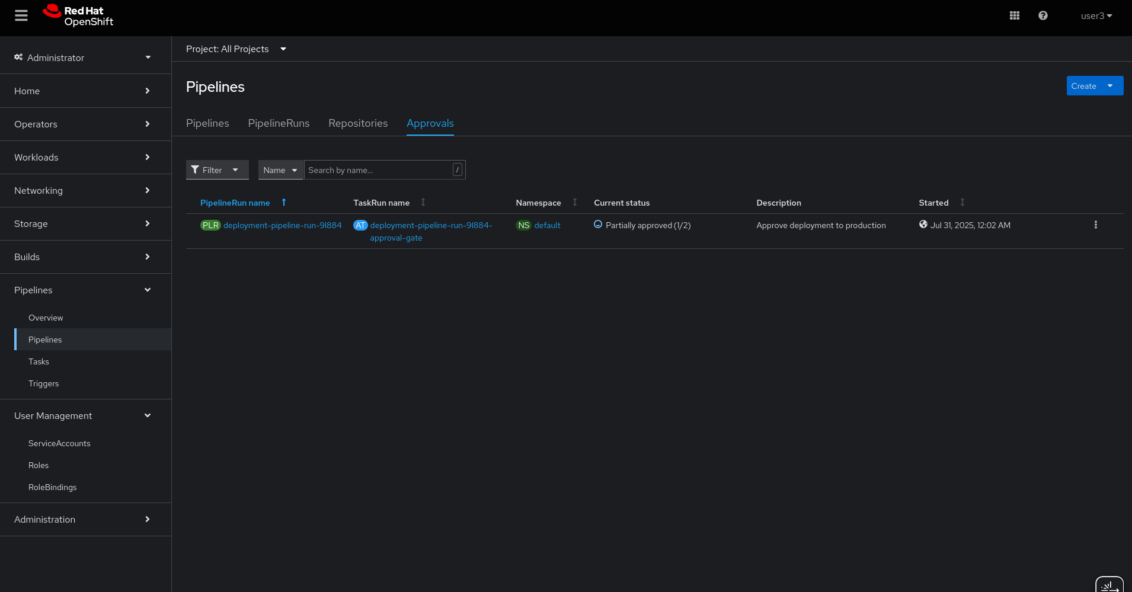This screenshot has width=1132, height=592.
Task: Toggle the hamburger navigation menu
Action: (x=21, y=16)
